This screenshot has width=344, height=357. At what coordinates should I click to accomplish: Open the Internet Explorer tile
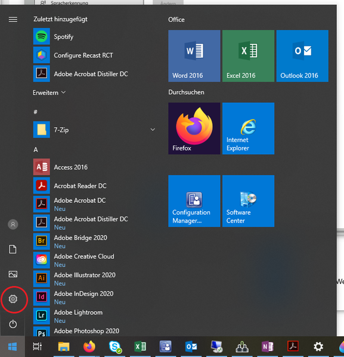(248, 129)
